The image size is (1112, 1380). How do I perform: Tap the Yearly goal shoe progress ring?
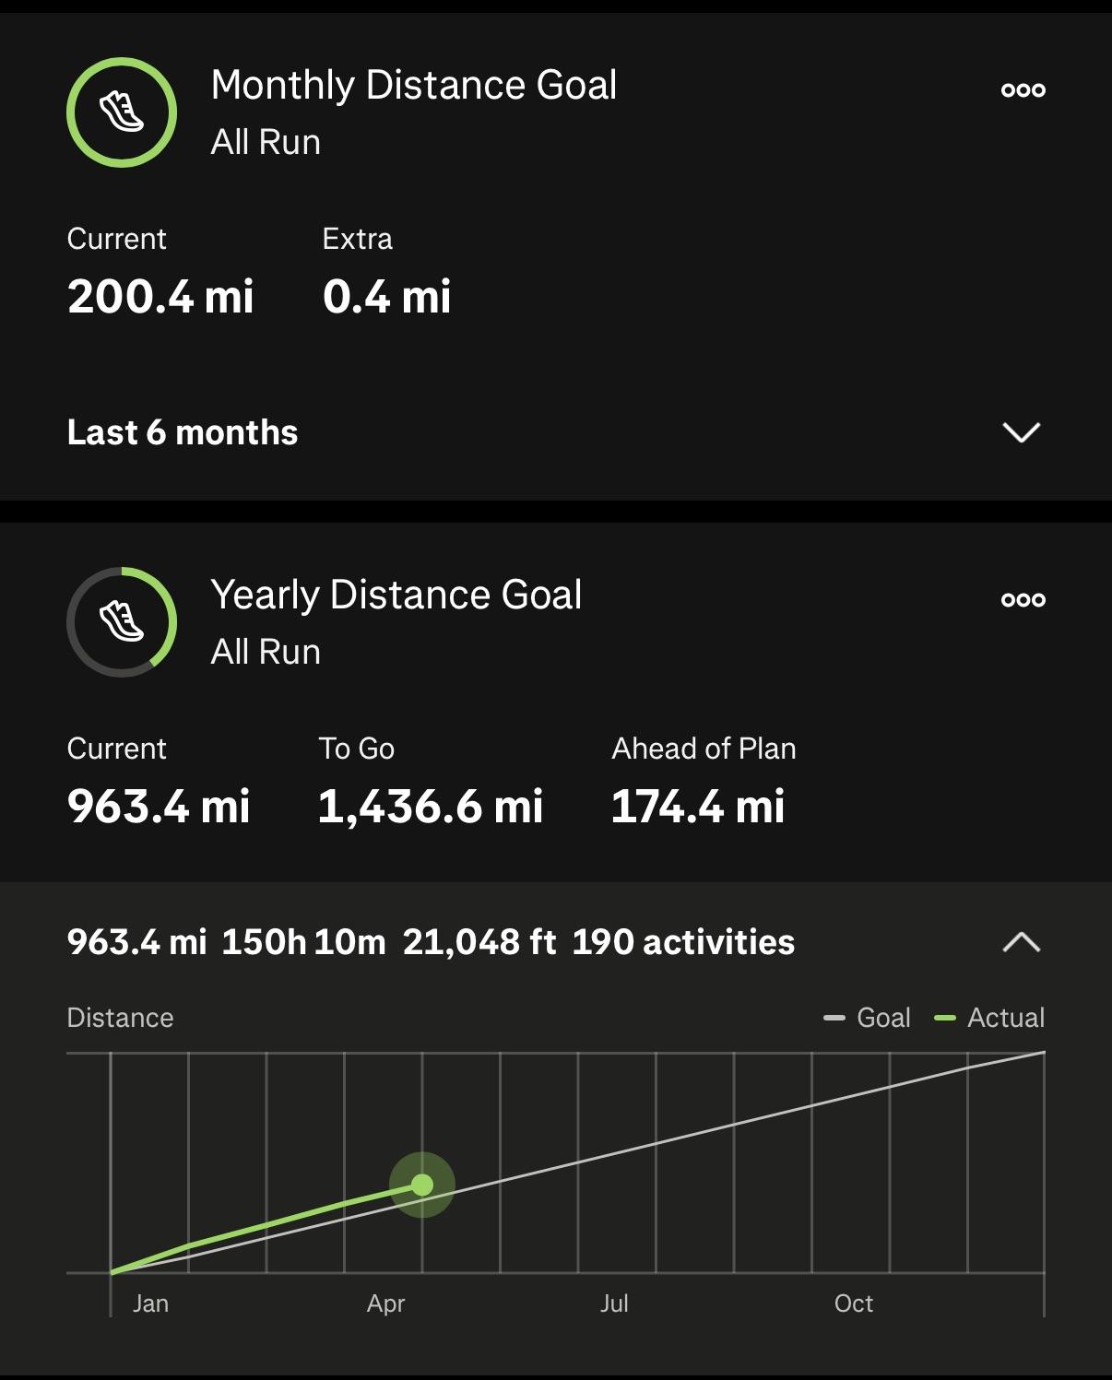click(x=122, y=622)
